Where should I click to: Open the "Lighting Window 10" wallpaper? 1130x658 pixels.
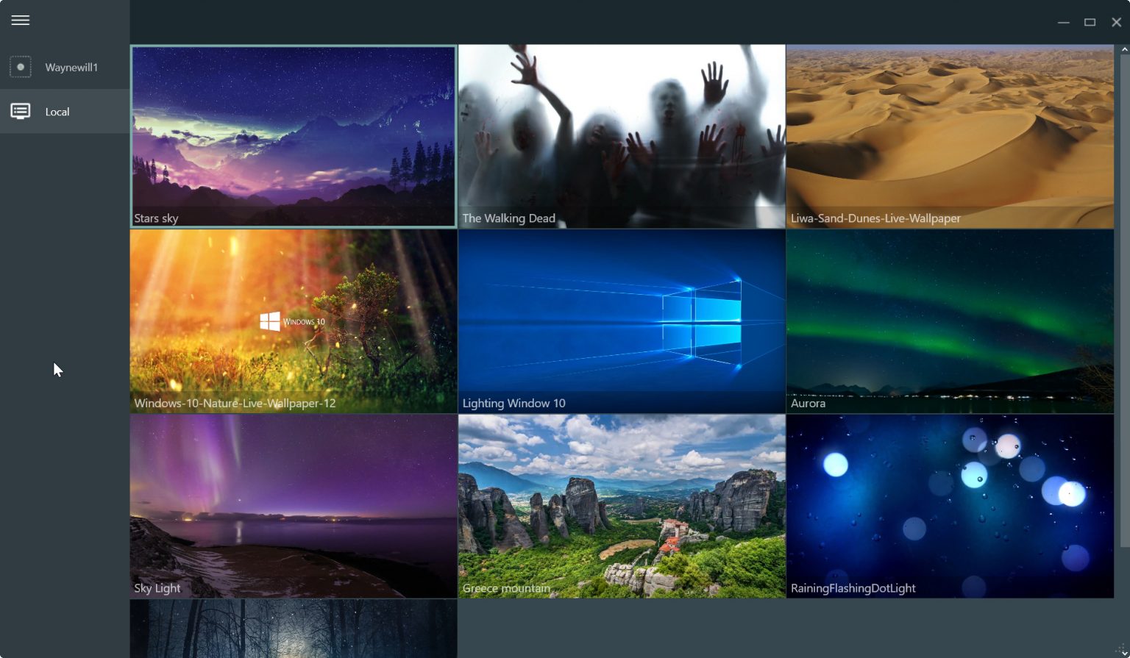(622, 321)
